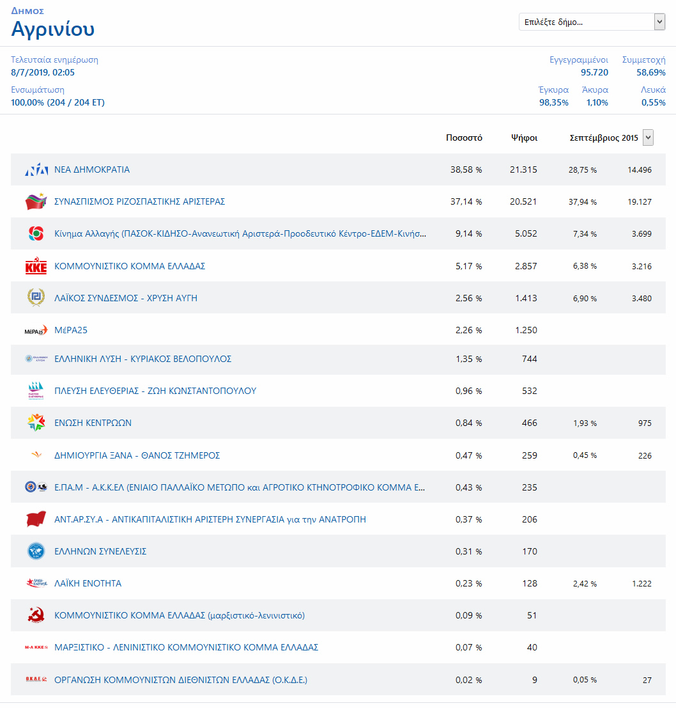Screen dimensions: 676x708
Task: Click the Ποσοστό column header
Action: (x=464, y=138)
